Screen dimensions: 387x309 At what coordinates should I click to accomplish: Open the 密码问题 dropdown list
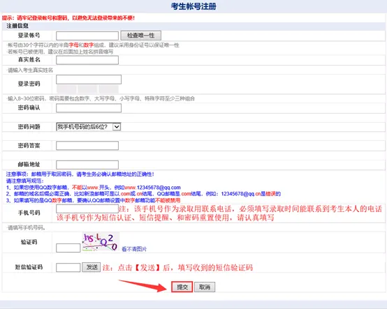click(x=88, y=127)
